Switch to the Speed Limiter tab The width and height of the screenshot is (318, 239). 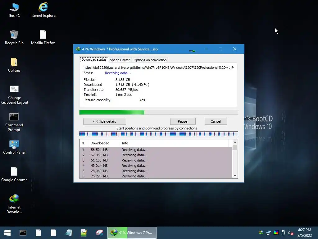click(120, 60)
